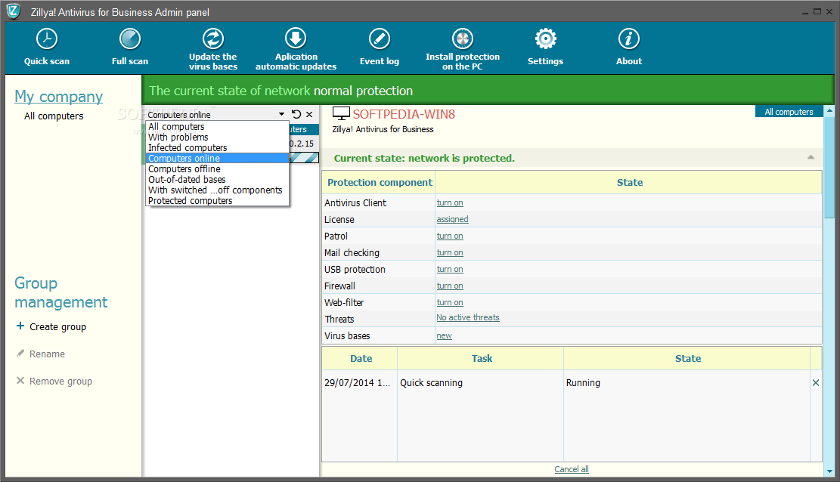This screenshot has height=482, width=840.
Task: Click the 29/07/2014 date cell
Action: [358, 382]
